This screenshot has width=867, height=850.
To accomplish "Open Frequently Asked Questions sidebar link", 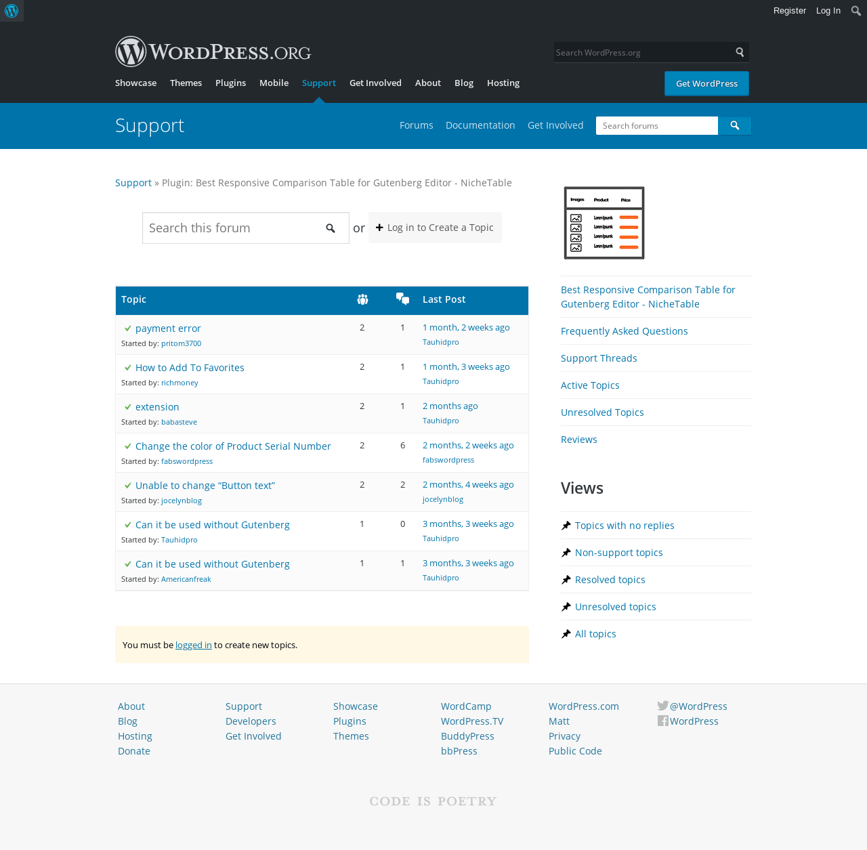I will click(x=625, y=331).
